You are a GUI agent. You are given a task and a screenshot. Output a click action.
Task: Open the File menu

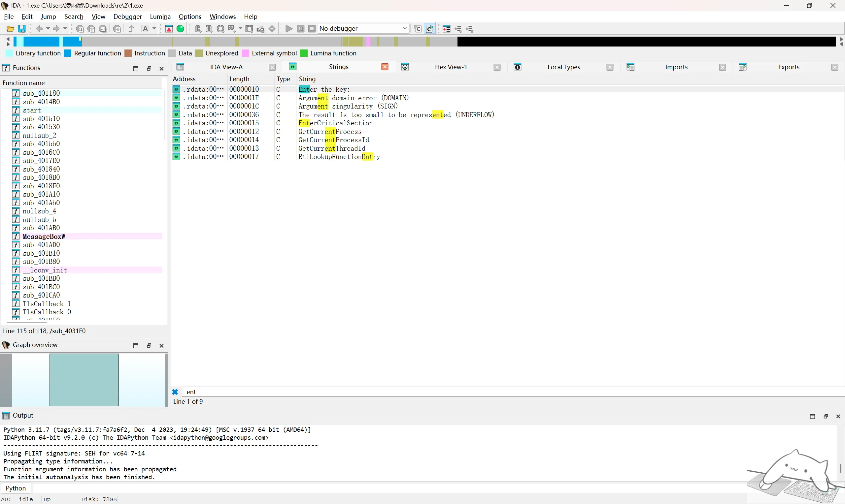pyautogui.click(x=9, y=16)
